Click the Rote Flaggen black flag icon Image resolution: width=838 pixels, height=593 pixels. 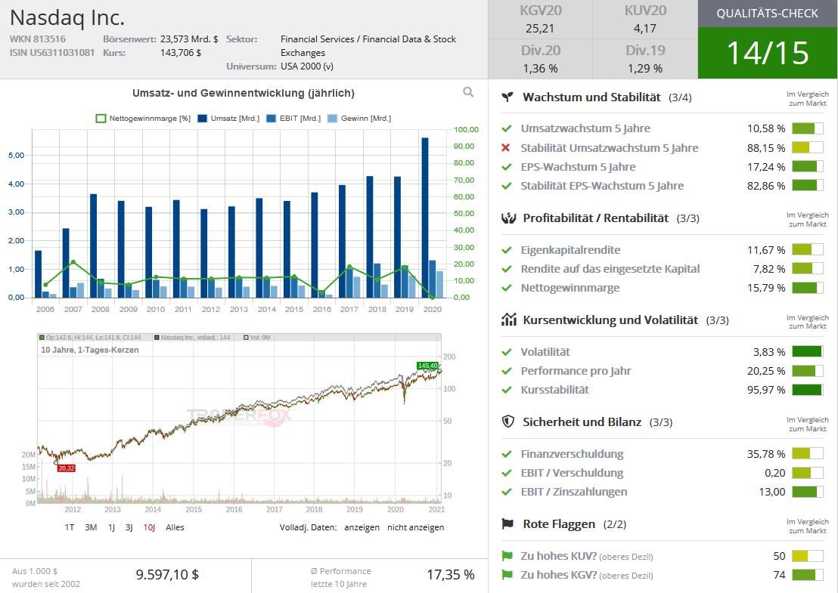[507, 524]
